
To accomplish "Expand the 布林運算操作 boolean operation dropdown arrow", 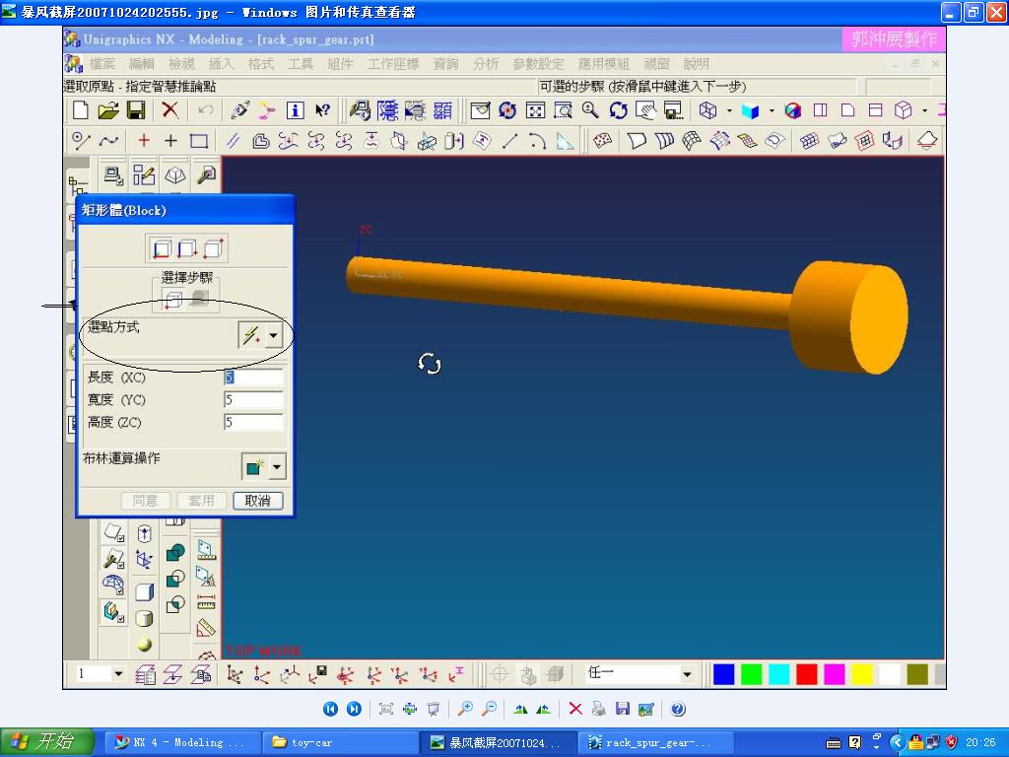I will (x=277, y=466).
